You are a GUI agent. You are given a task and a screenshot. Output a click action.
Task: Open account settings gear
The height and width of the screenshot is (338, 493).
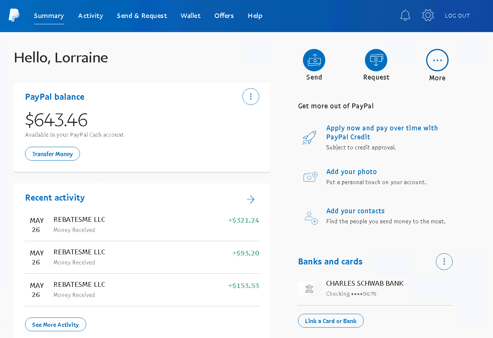[x=428, y=15]
